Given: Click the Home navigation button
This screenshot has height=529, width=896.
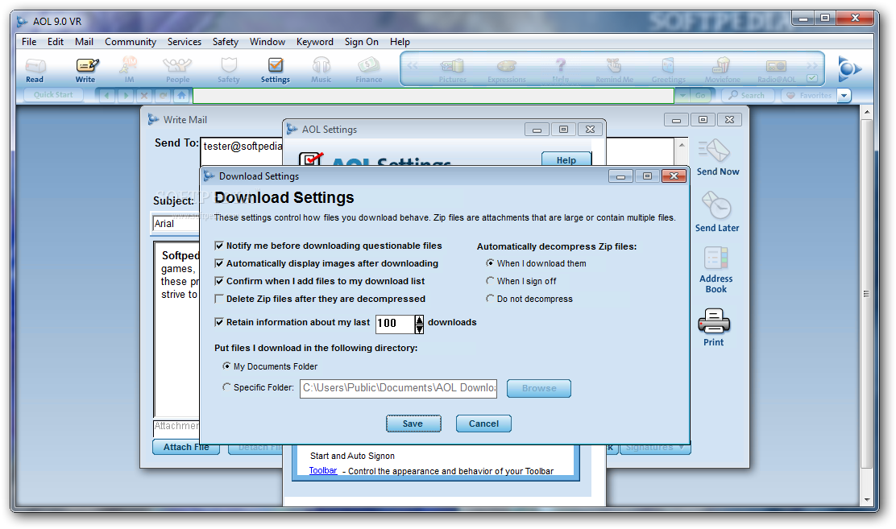Looking at the screenshot, I should pyautogui.click(x=182, y=95).
